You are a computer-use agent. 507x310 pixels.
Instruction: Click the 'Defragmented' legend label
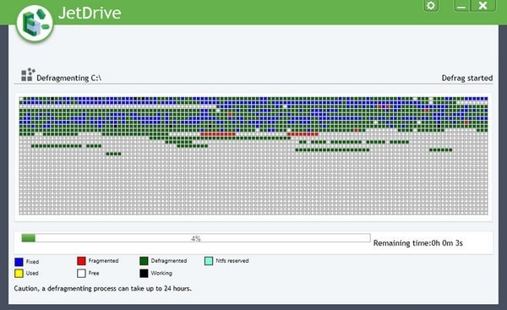coord(169,261)
